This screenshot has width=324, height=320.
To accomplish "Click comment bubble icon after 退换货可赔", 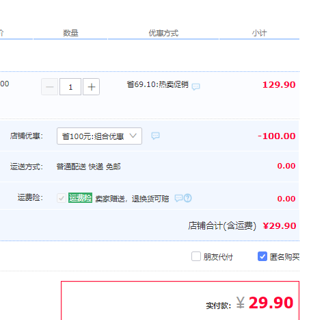I will [178, 198].
